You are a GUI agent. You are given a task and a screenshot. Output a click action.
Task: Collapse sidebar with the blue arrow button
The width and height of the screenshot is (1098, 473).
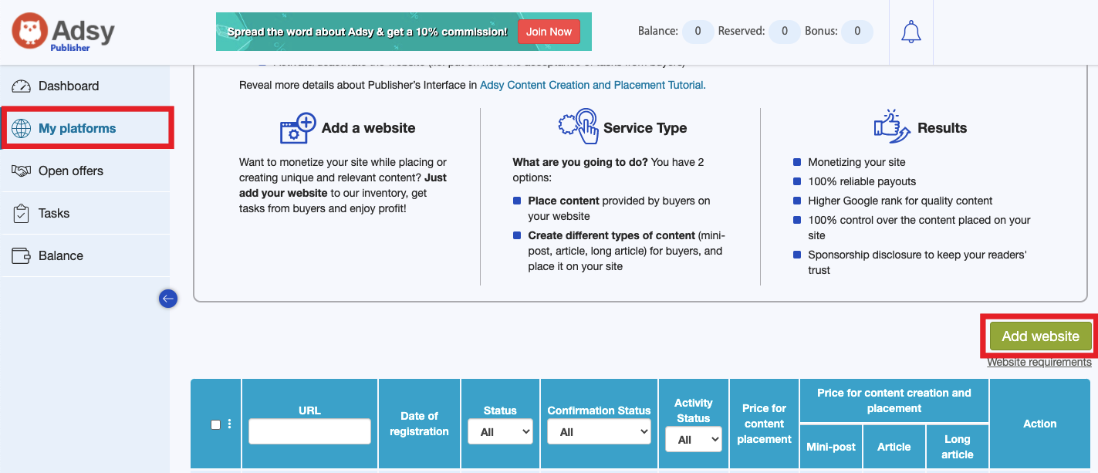[168, 298]
